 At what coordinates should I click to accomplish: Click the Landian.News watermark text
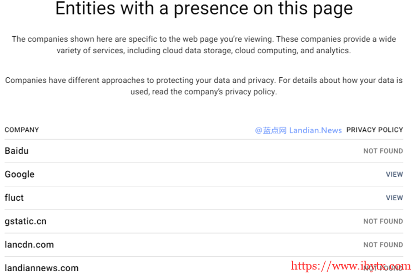[316, 130]
